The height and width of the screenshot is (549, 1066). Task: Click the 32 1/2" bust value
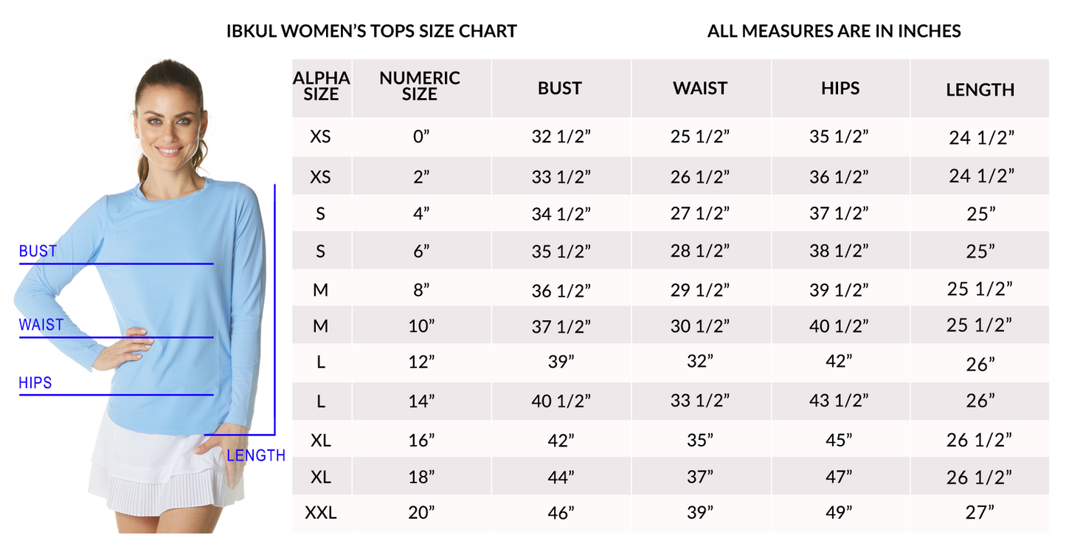tap(561, 137)
